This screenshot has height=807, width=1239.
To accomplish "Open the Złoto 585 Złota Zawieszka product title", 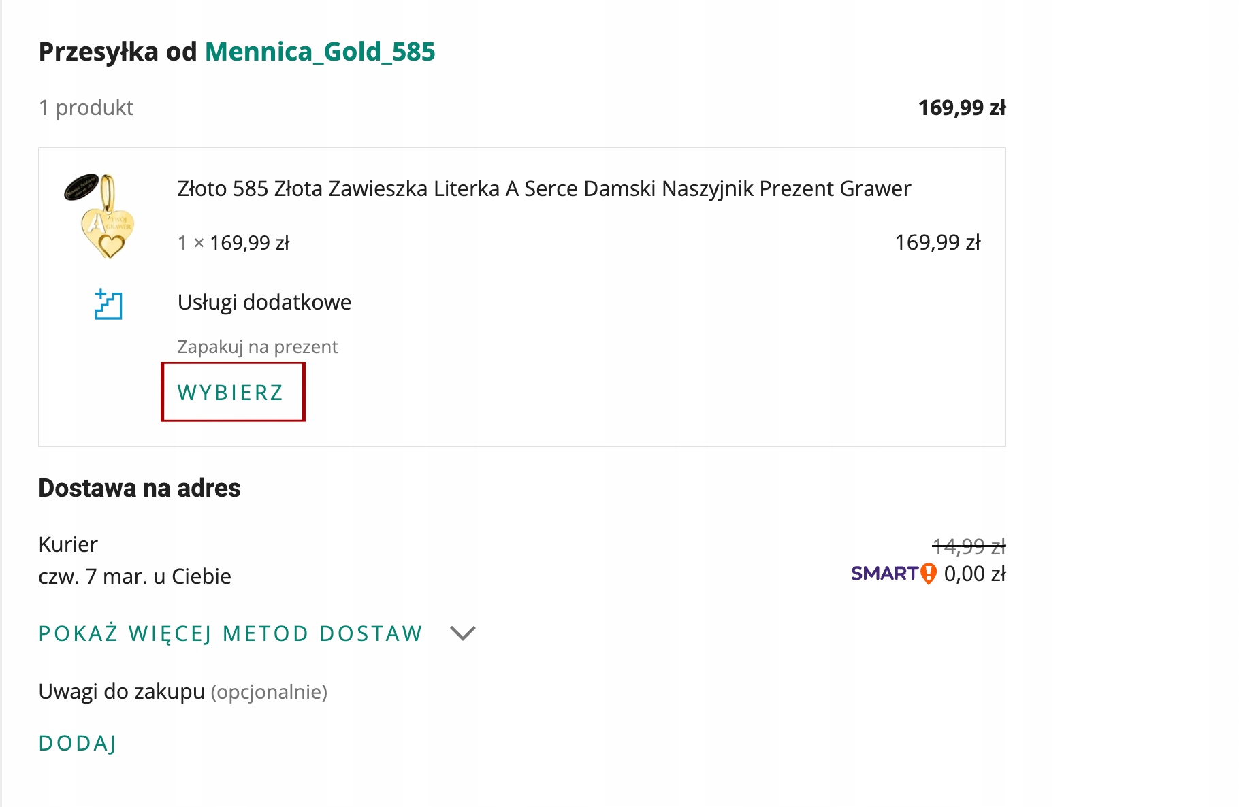I will (x=543, y=188).
